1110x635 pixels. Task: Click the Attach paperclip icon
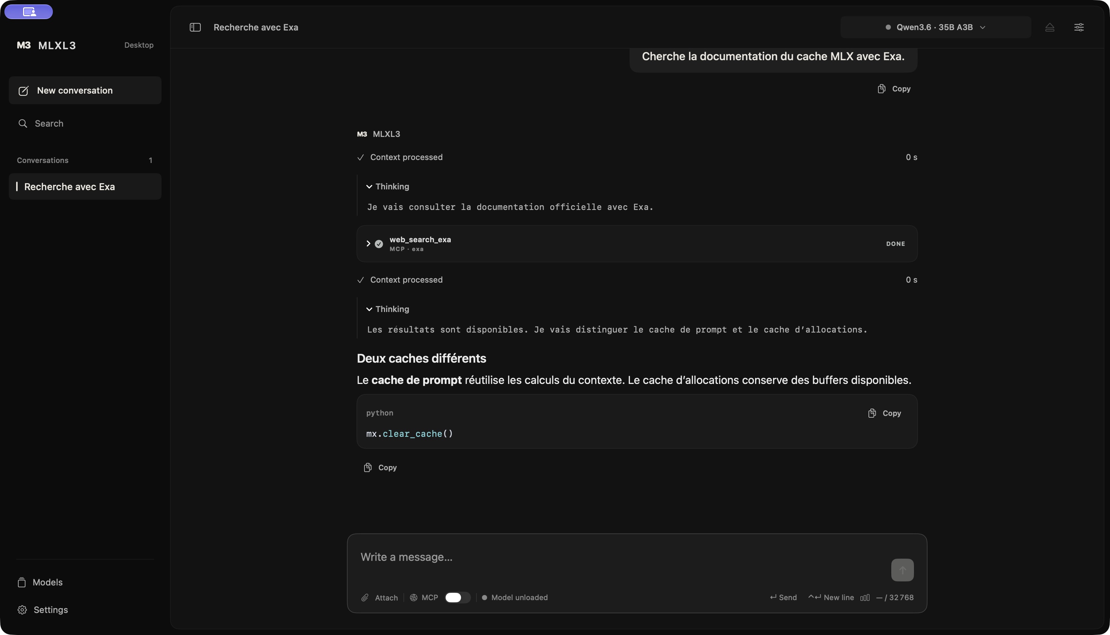point(365,598)
